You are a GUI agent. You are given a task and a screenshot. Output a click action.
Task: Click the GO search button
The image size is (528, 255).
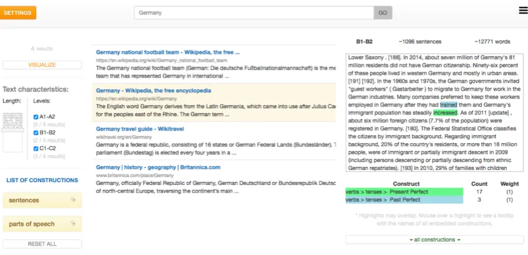click(x=383, y=12)
